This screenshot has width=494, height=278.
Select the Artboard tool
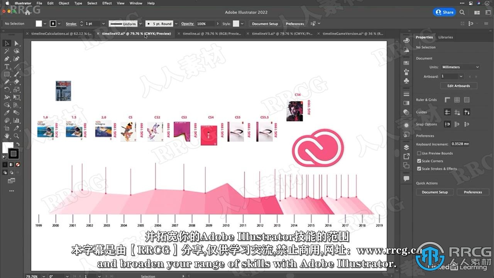(7, 128)
